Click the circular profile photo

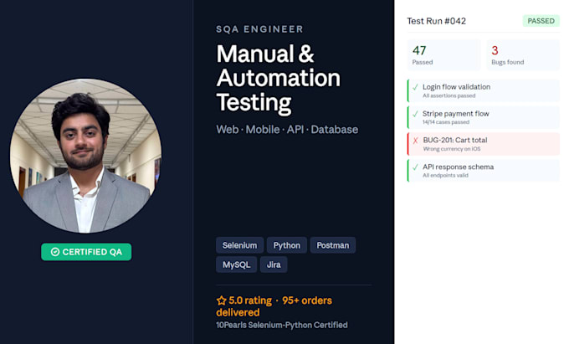pyautogui.click(x=85, y=156)
